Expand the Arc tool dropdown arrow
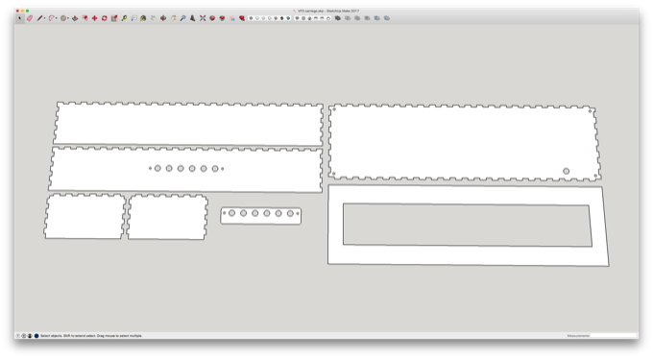Image resolution: width=653 pixels, height=359 pixels. pyautogui.click(x=57, y=18)
